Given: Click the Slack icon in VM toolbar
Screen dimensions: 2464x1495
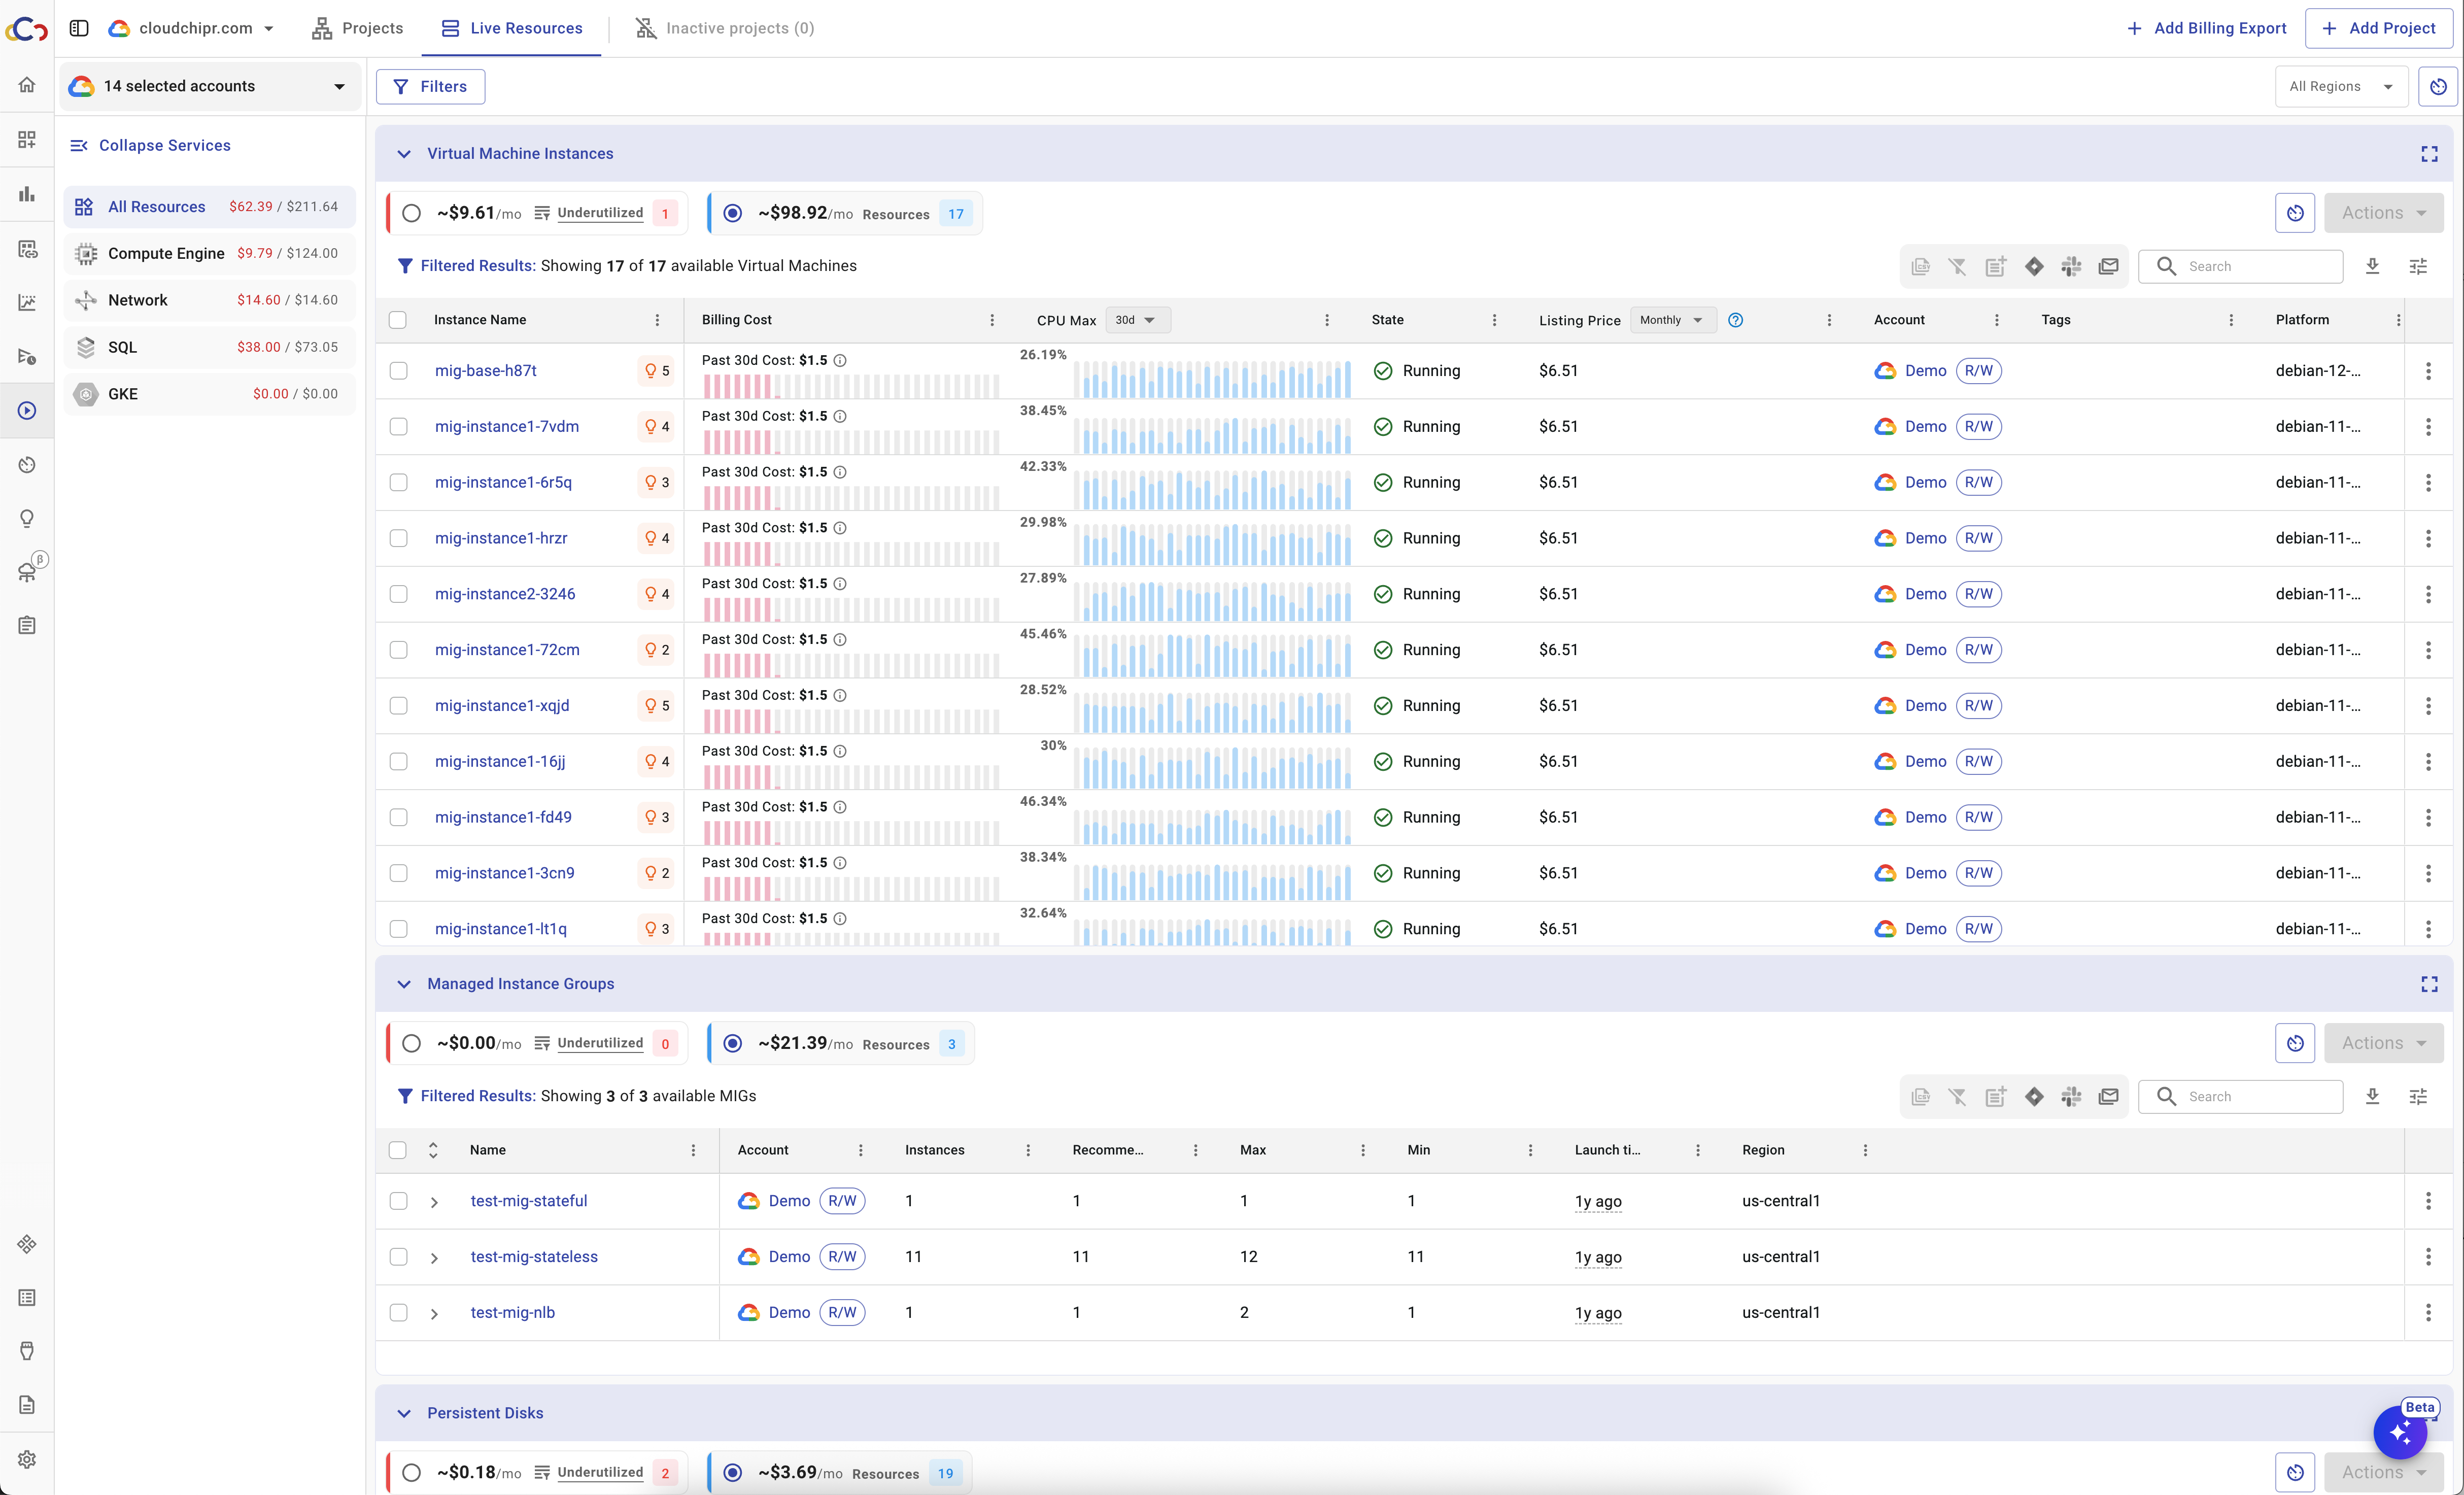Looking at the screenshot, I should 2071,266.
